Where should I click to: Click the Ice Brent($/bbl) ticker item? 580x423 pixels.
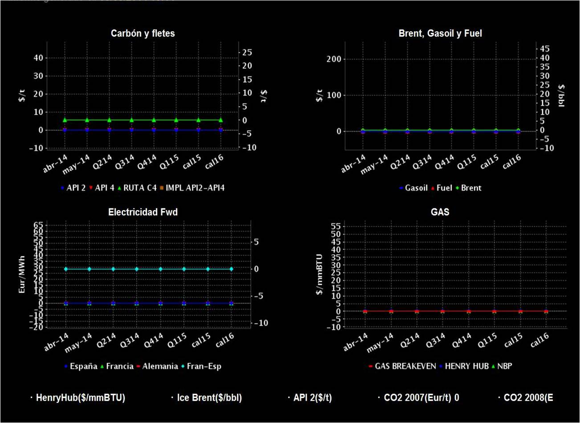pos(207,398)
